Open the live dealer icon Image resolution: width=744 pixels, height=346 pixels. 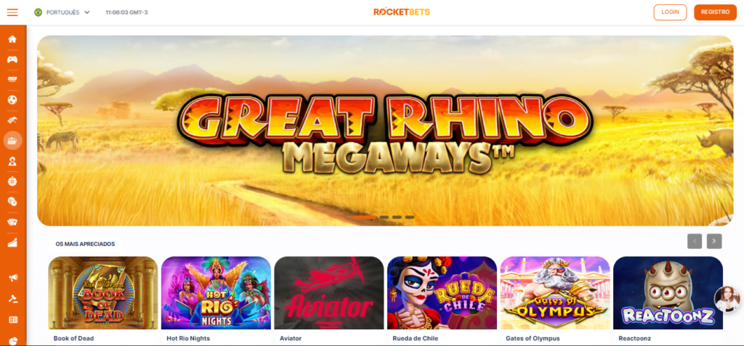tap(13, 161)
